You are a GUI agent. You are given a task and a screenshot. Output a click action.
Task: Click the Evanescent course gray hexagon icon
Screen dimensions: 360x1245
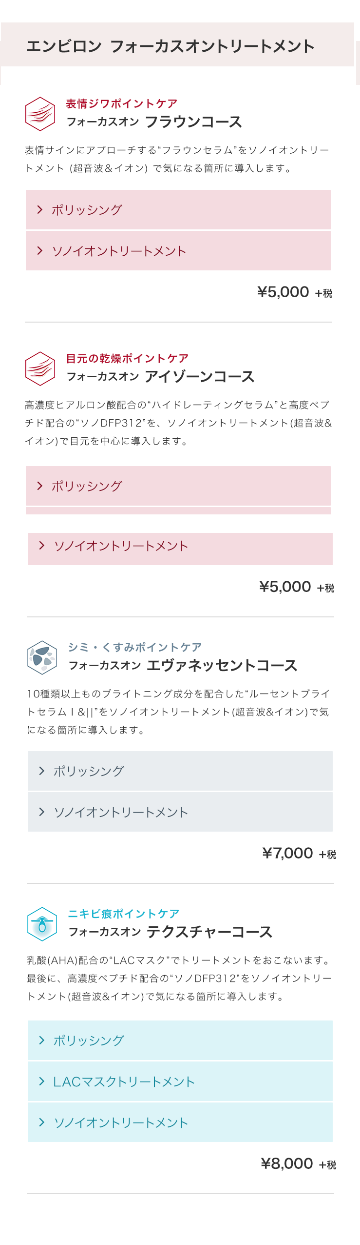pos(42,657)
